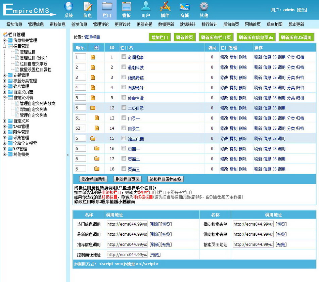Open the 用户 person icon

146,7
